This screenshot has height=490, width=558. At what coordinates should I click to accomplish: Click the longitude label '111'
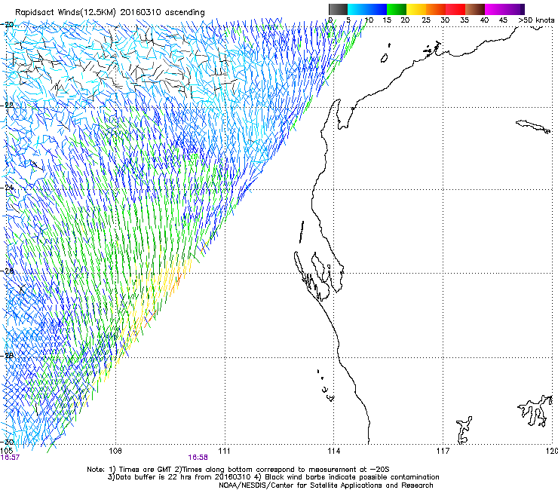[x=224, y=452]
